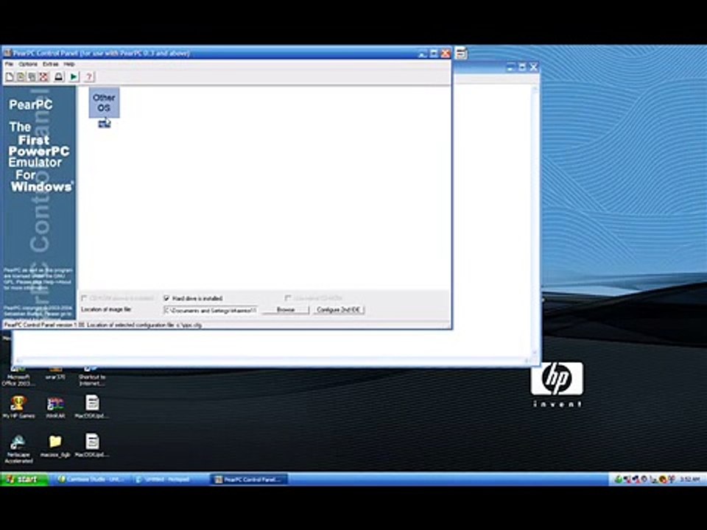This screenshot has height=530, width=707.
Task: Select macosx_6gb folder on desktop
Action: click(55, 446)
